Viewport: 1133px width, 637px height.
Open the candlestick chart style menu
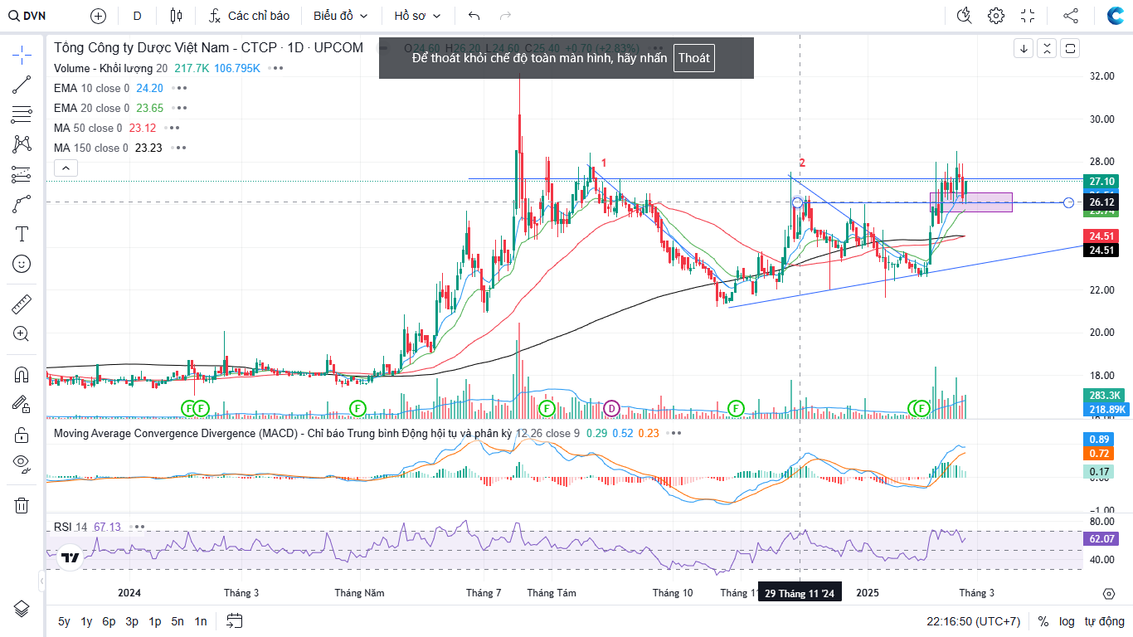(175, 16)
